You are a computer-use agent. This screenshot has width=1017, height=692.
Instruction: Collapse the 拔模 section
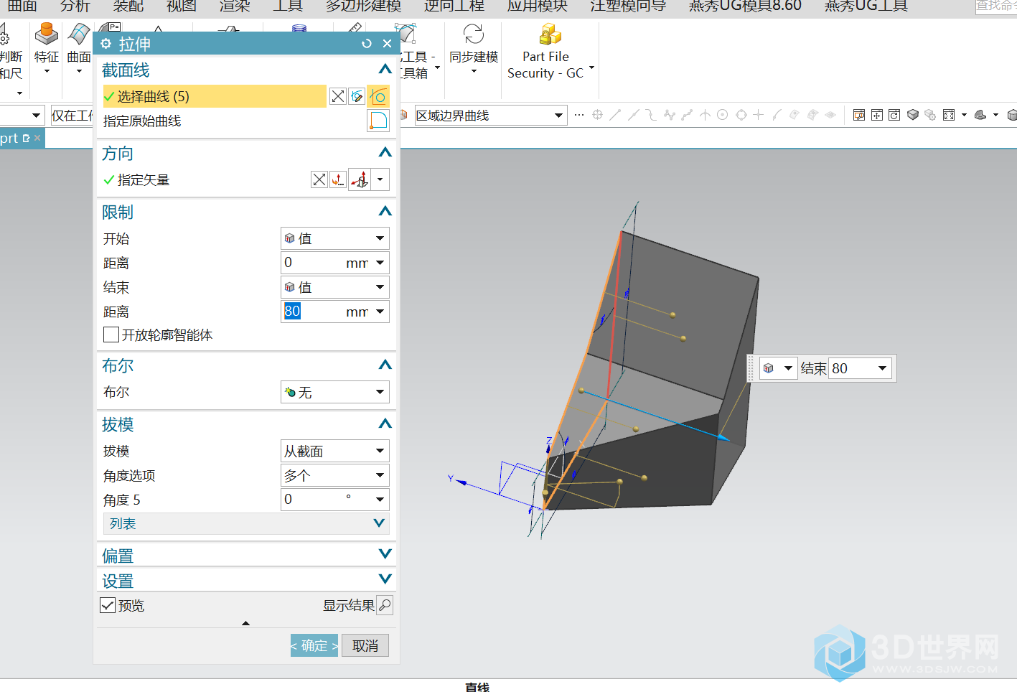385,424
